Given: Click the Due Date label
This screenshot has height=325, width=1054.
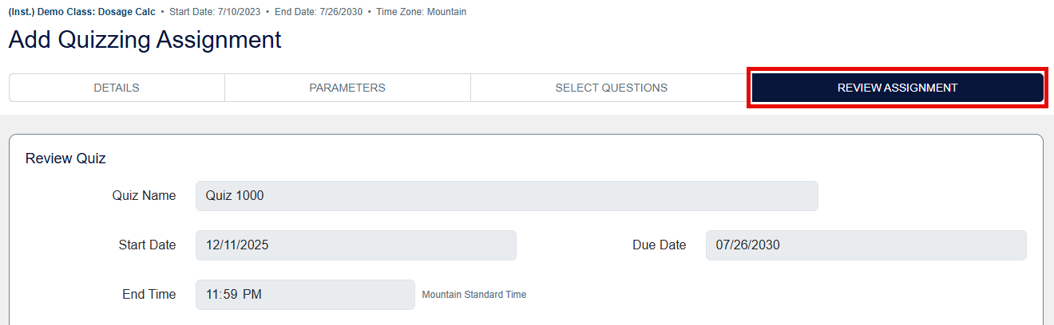Looking at the screenshot, I should pos(659,245).
